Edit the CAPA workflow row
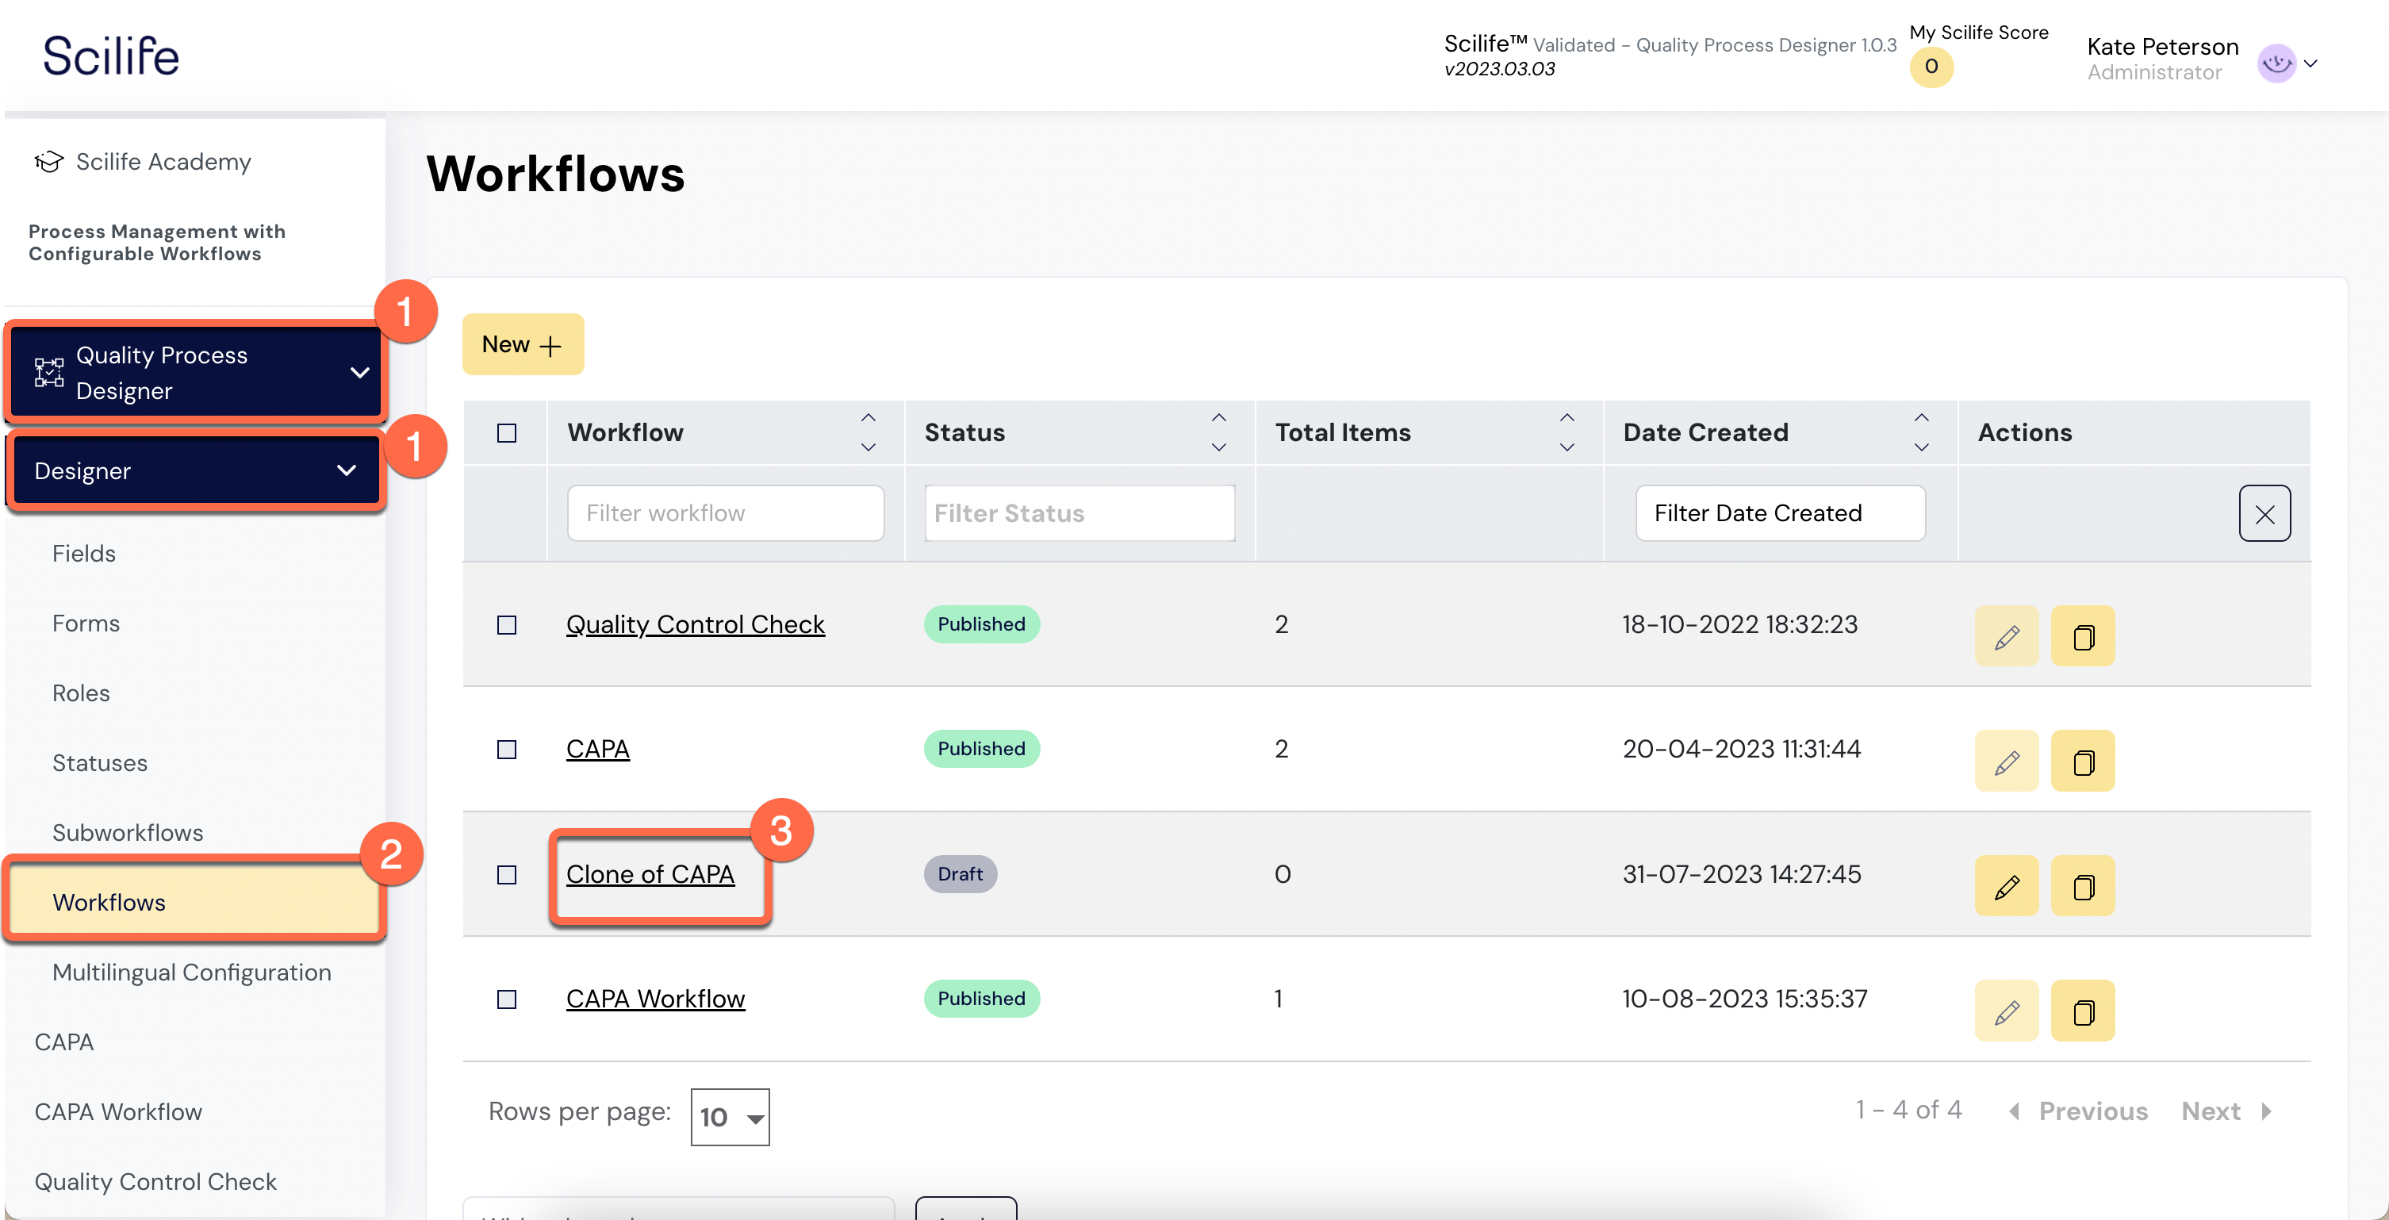Viewport: 2389px width, 1220px height. tap(2006, 761)
